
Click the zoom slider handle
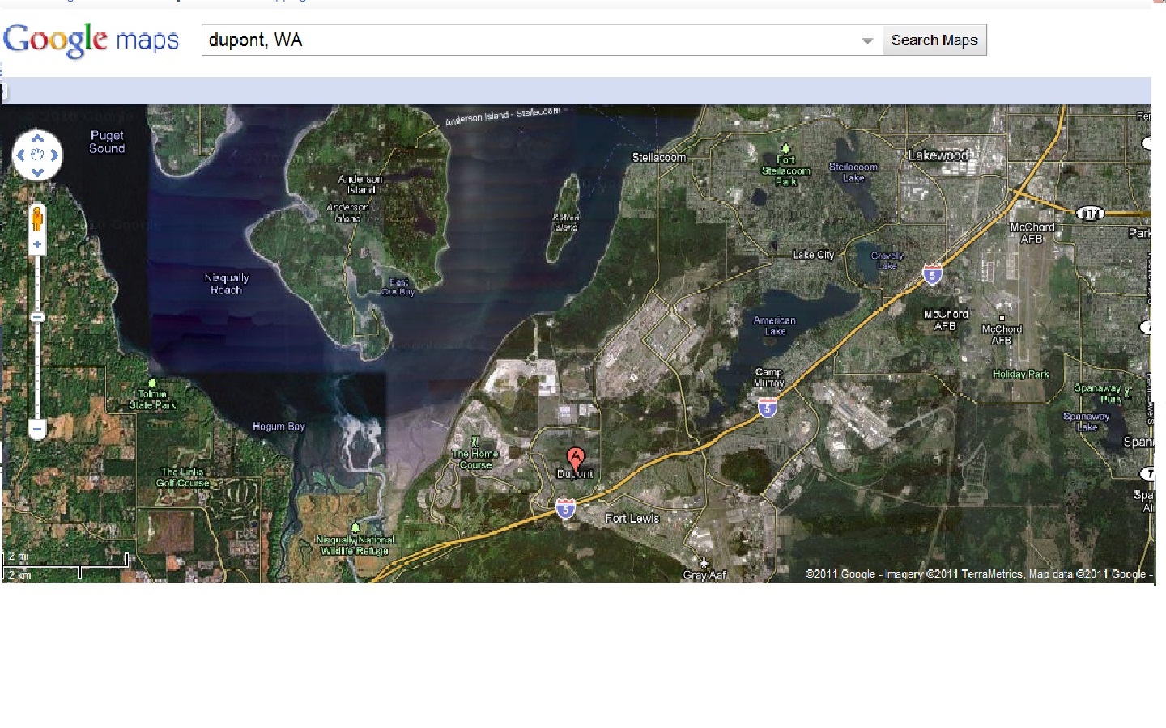[x=37, y=317]
